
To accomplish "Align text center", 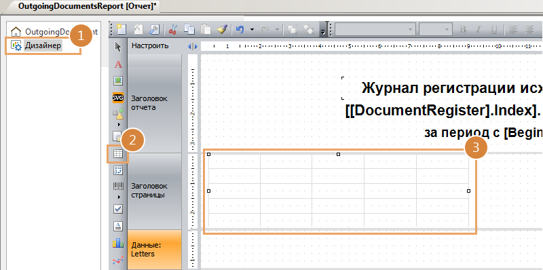I will point(529,30).
